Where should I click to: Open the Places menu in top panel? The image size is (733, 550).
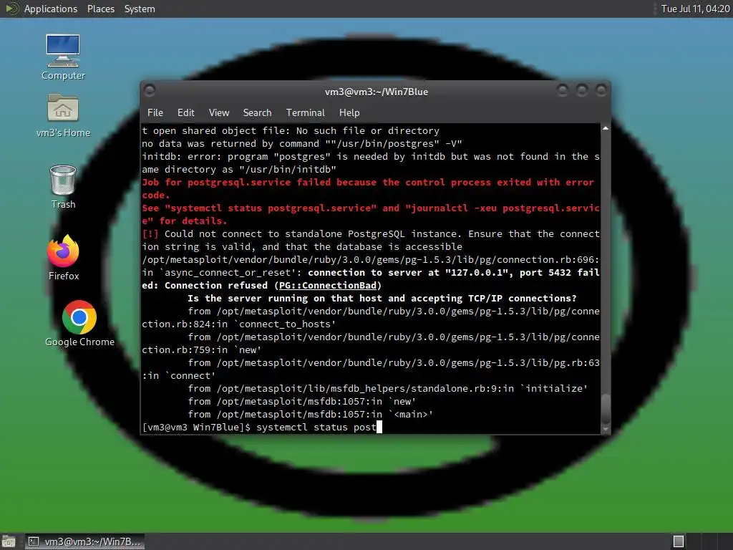click(x=100, y=9)
